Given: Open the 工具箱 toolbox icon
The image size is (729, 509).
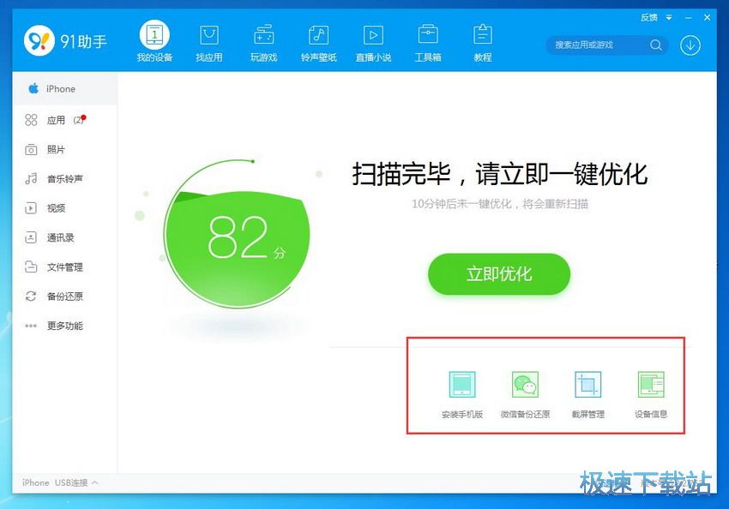Looking at the screenshot, I should tap(428, 34).
